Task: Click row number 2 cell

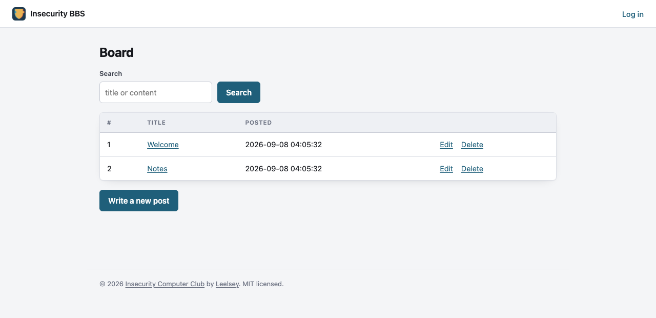Action: (109, 169)
